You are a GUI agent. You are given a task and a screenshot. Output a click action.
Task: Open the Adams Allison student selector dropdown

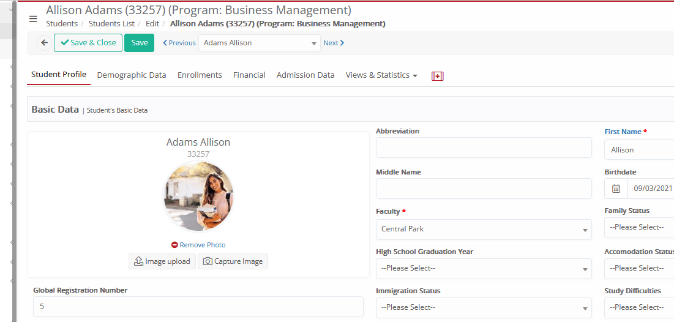(x=260, y=43)
